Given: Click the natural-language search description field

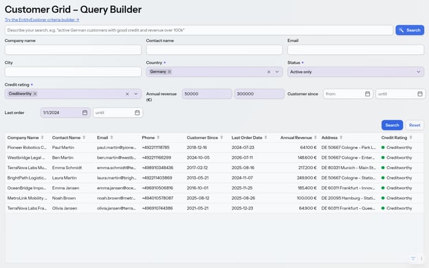Looking at the screenshot, I should [199, 30].
